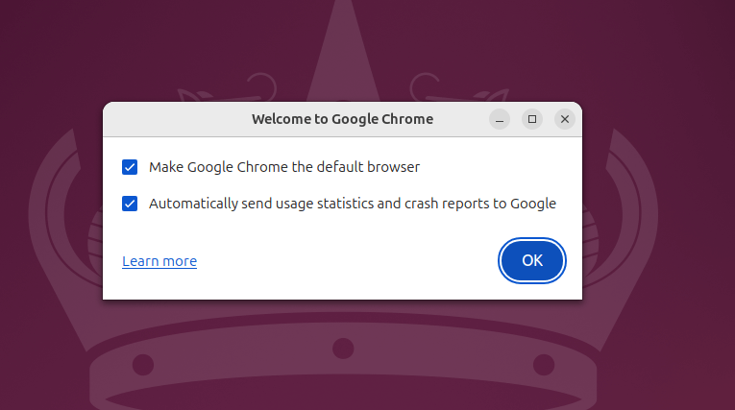Click the "Make Google Chrome the default browser" label
Image resolution: width=735 pixels, height=410 pixels.
click(x=283, y=167)
